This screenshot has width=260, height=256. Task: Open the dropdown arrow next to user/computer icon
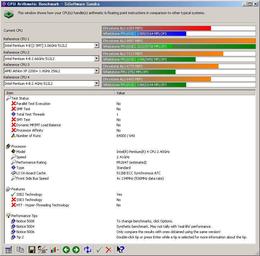pos(46,250)
